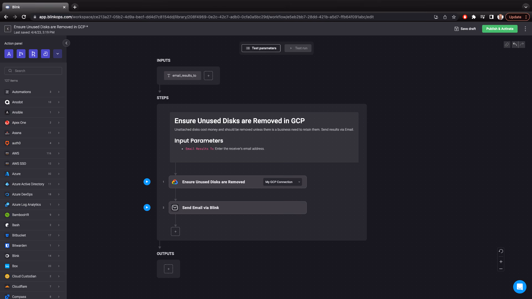The width and height of the screenshot is (532, 299).
Task: Open the Cloud Custodian row
Action: point(32,276)
